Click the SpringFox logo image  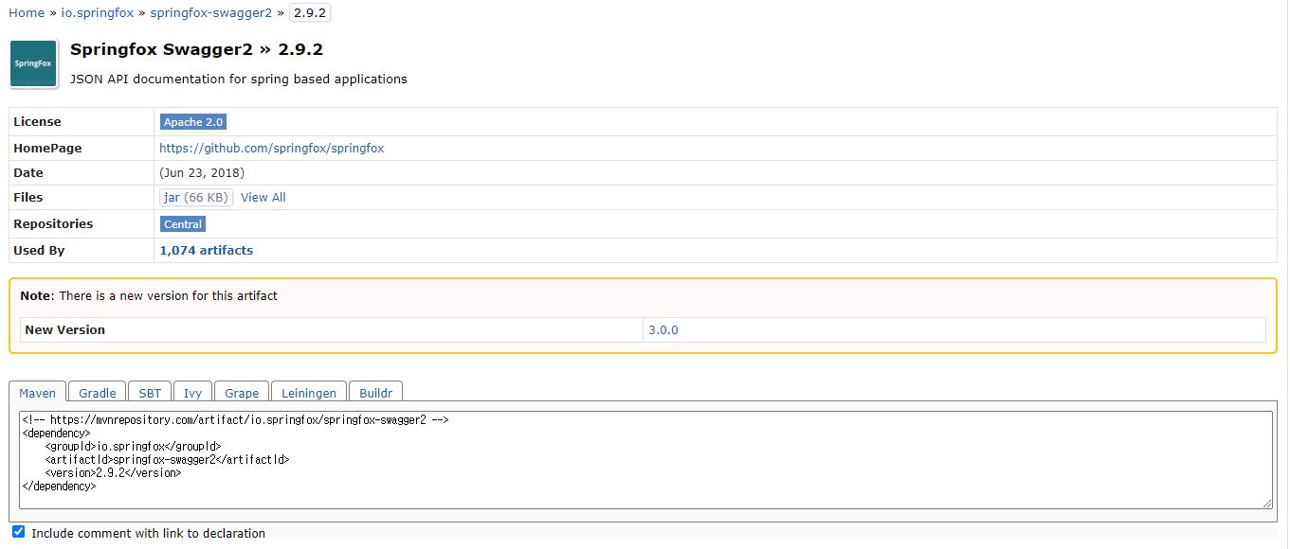click(x=33, y=64)
